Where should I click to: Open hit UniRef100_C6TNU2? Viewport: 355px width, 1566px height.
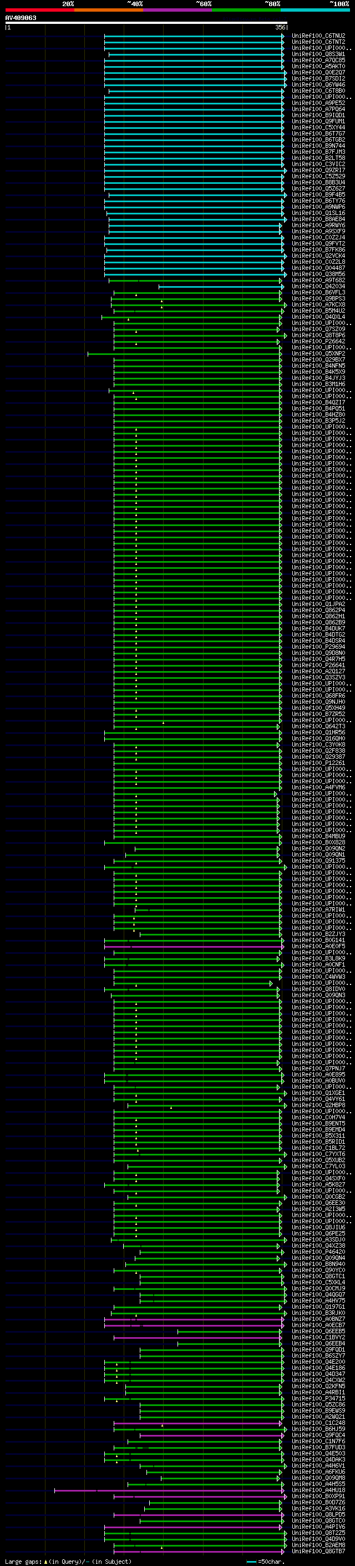tap(318, 36)
